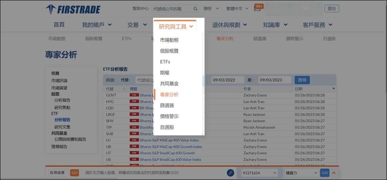The width and height of the screenshot is (387, 180).
Task: Open 研究焦點 under 股票 in sidebar
Action: click(x=62, y=107)
